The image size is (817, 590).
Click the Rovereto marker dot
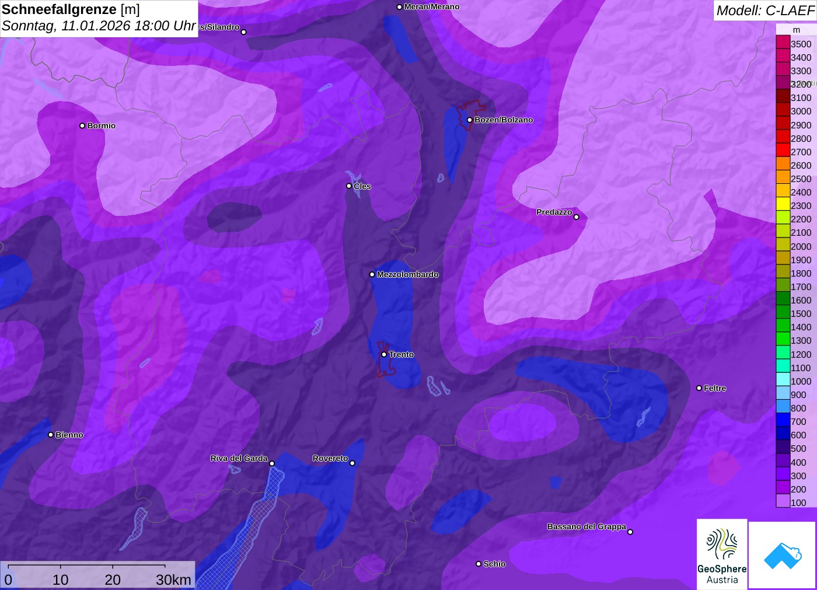point(352,463)
